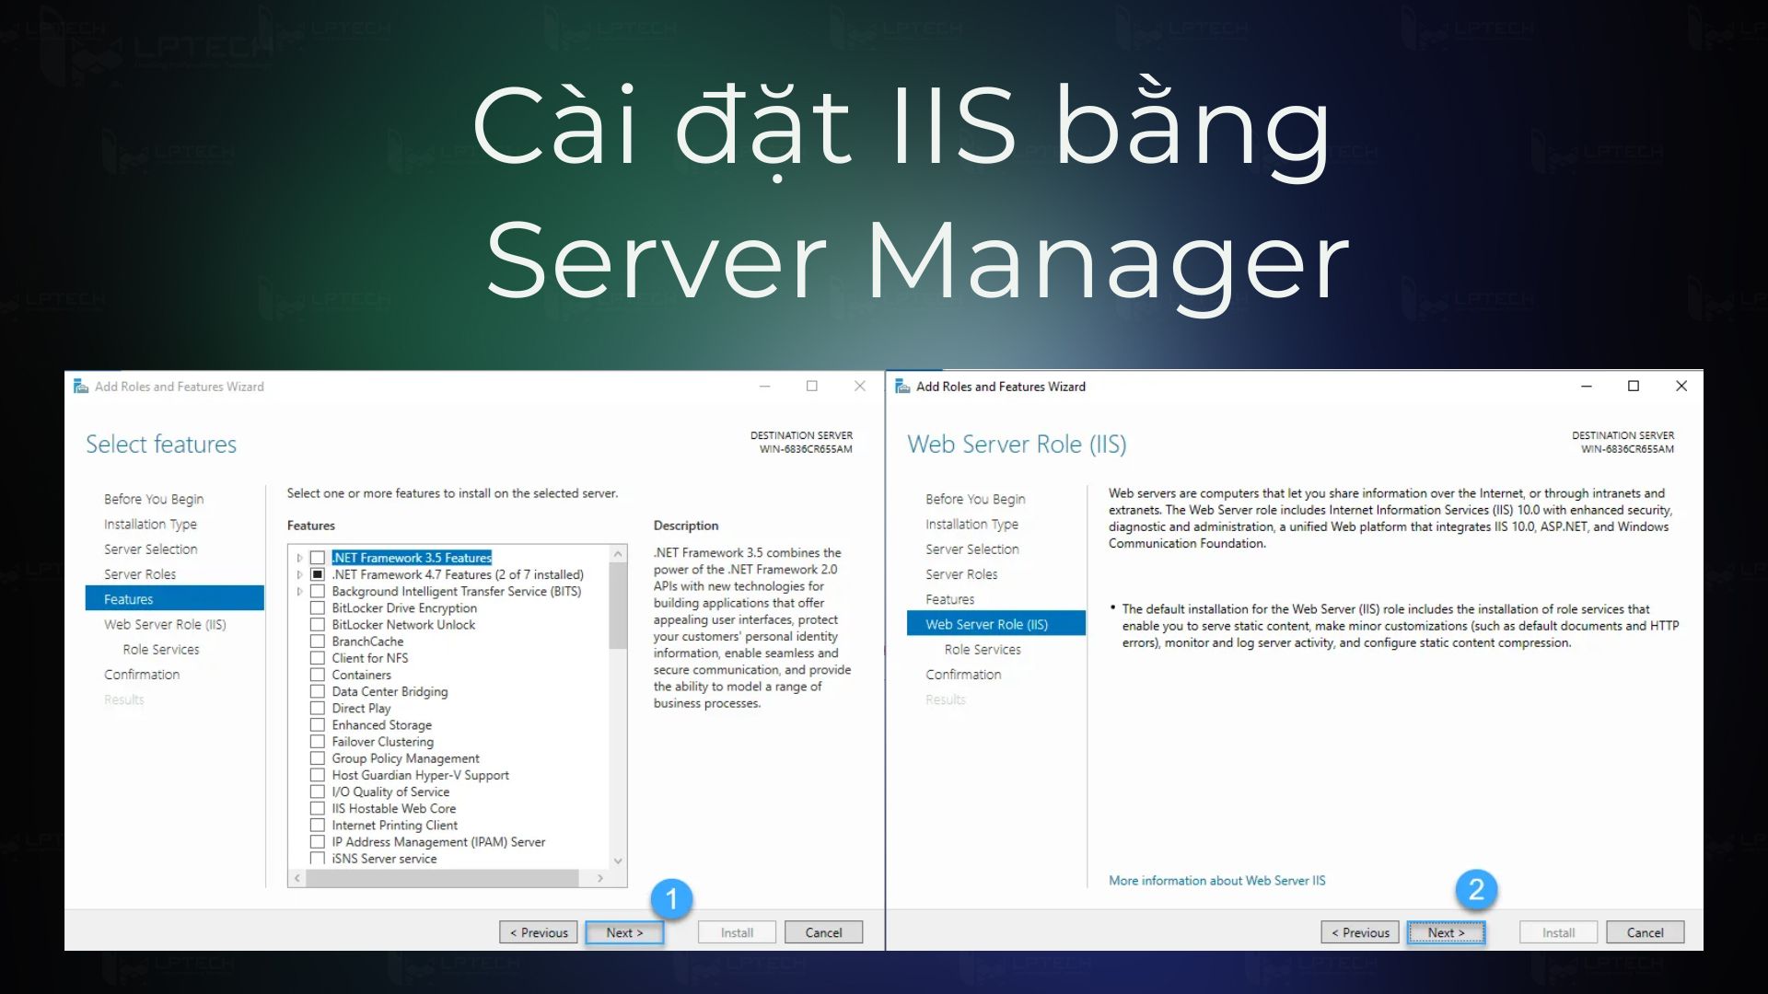
Task: Check the Data Center Bridging checkbox
Action: [x=318, y=691]
